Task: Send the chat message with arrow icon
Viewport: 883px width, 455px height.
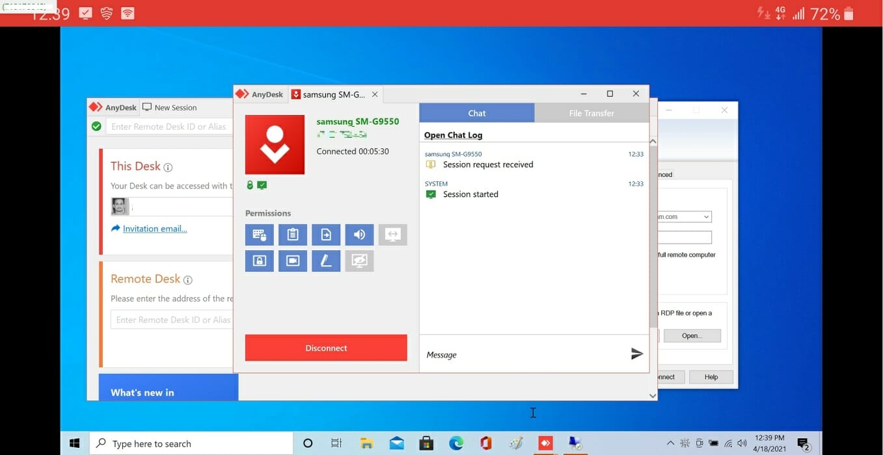Action: [637, 354]
